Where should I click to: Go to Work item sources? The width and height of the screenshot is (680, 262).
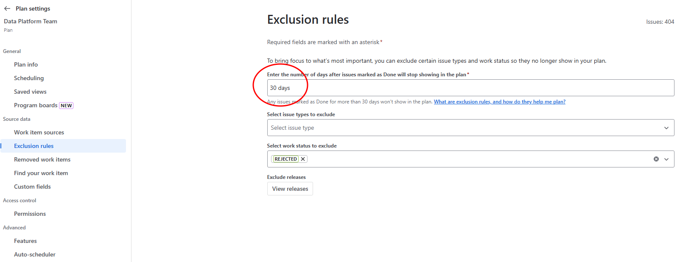click(39, 132)
